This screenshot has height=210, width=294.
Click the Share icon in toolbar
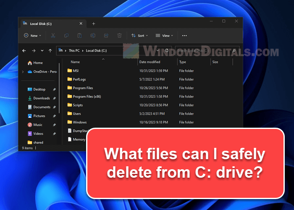click(x=106, y=35)
